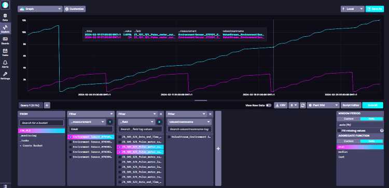Open the _measurement tag key dropdown
The height and width of the screenshot is (188, 389).
click(x=88, y=122)
